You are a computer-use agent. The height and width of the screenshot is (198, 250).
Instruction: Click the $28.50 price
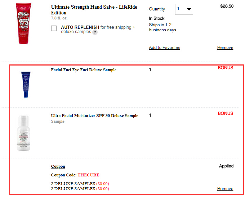tap(227, 6)
